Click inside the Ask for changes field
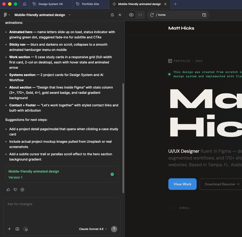Viewport: 242px width, 237px height. (x=62, y=208)
